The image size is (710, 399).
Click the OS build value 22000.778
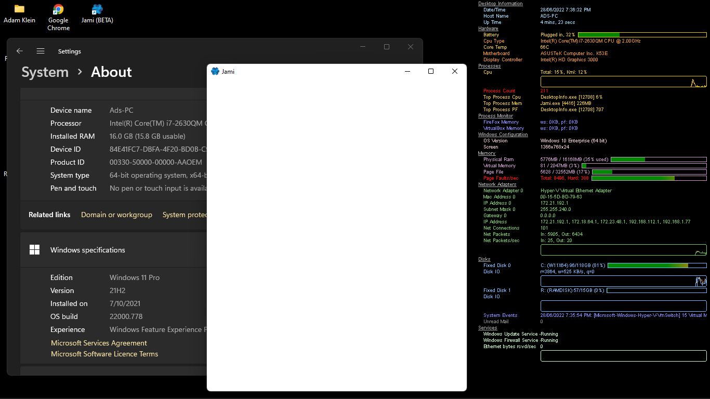(x=126, y=316)
